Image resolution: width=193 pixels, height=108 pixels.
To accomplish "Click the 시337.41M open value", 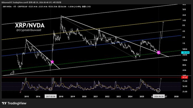I will [x=33, y=7].
